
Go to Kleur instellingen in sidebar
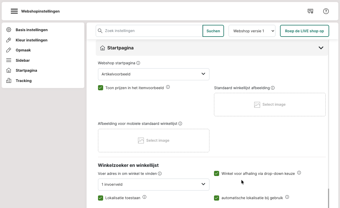(31, 40)
